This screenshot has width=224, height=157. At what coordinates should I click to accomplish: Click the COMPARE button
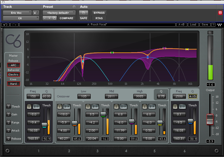(66, 18)
